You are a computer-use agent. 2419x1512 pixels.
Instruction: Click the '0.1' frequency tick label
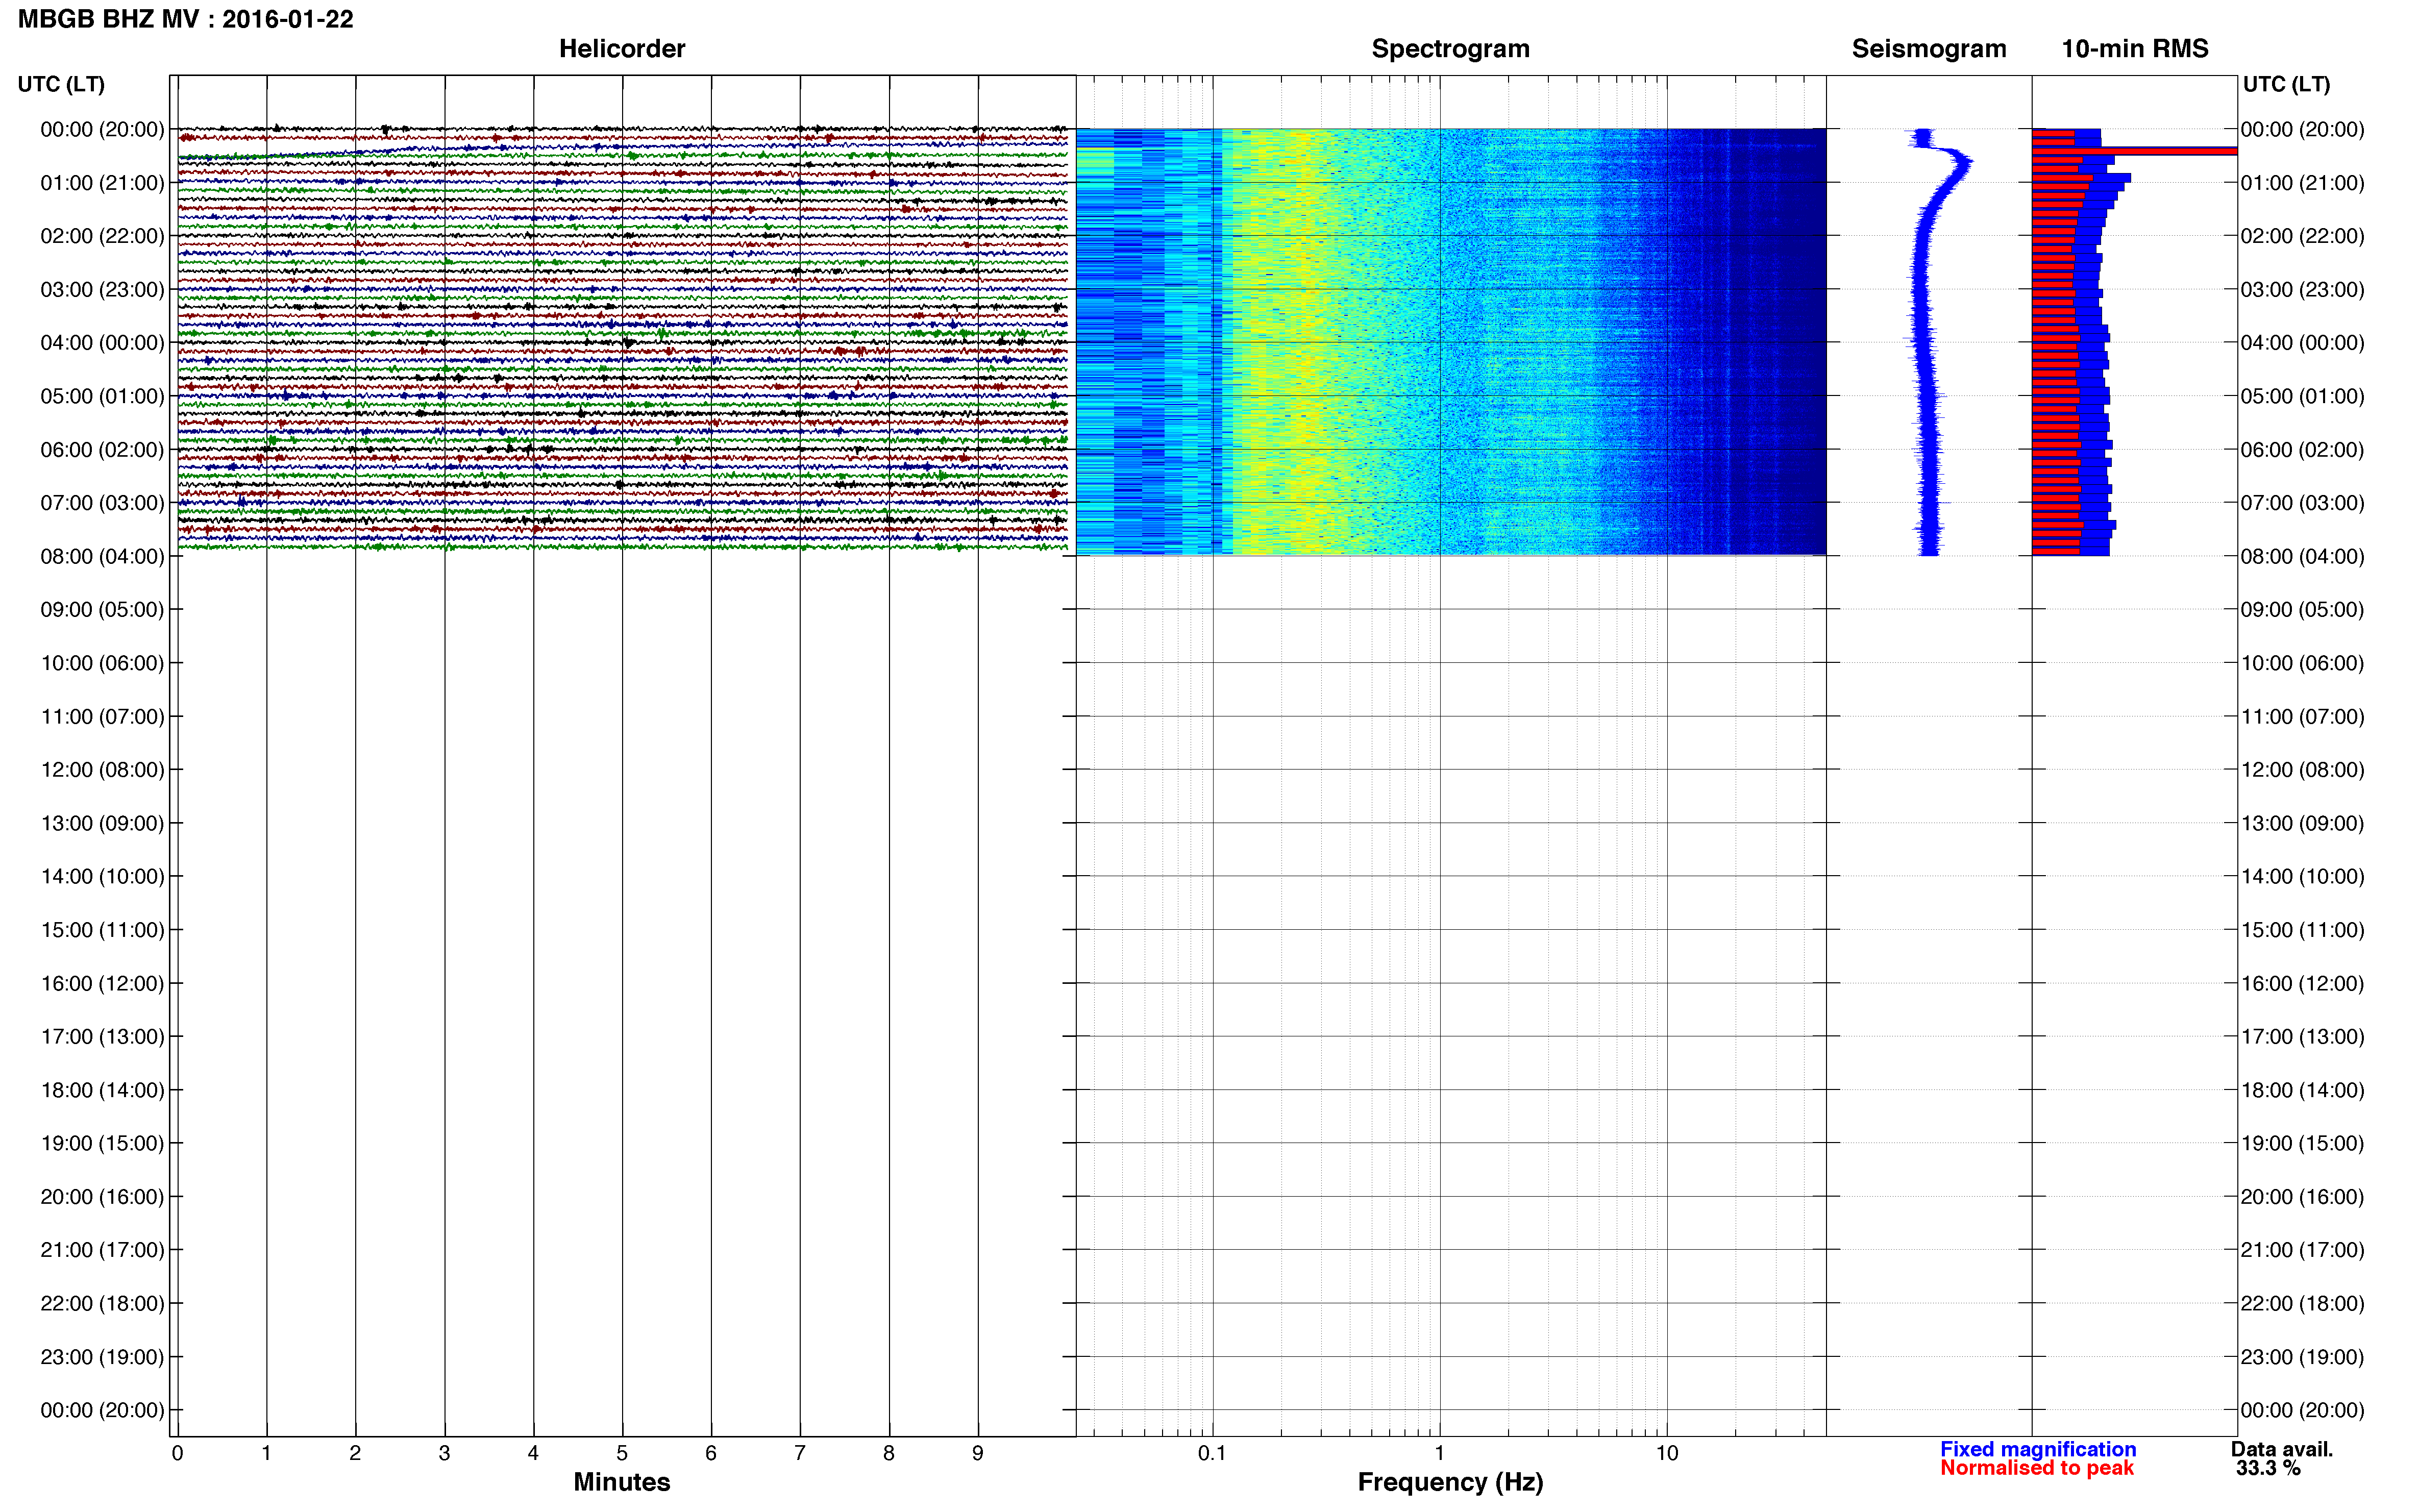(1212, 1453)
